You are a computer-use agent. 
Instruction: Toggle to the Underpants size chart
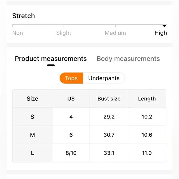pos(104,78)
